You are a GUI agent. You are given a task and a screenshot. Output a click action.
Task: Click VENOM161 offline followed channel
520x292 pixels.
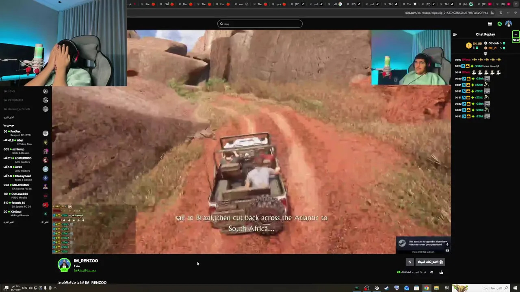click(25, 100)
